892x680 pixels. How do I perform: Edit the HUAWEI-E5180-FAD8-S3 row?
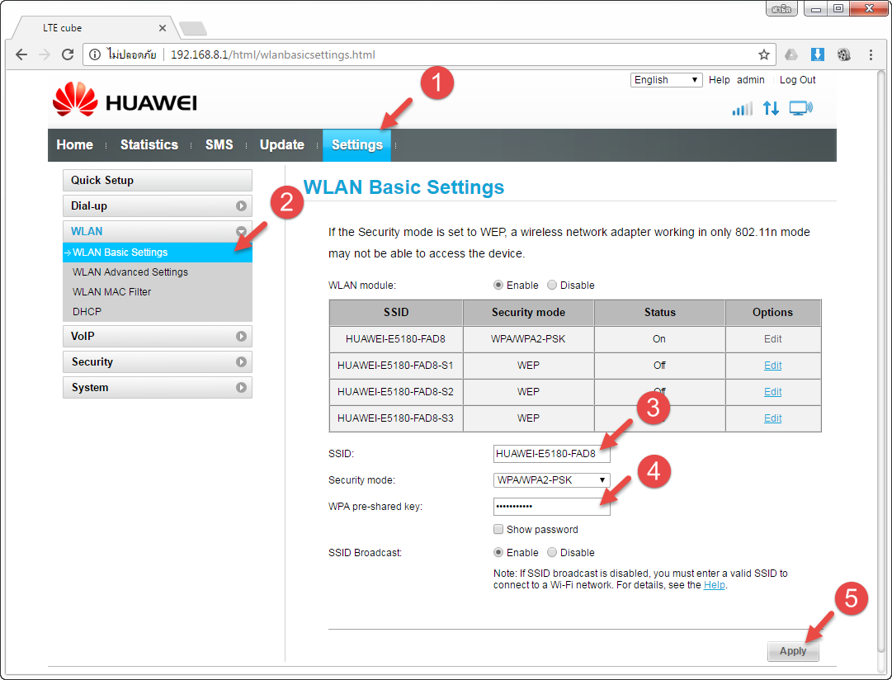tap(772, 418)
